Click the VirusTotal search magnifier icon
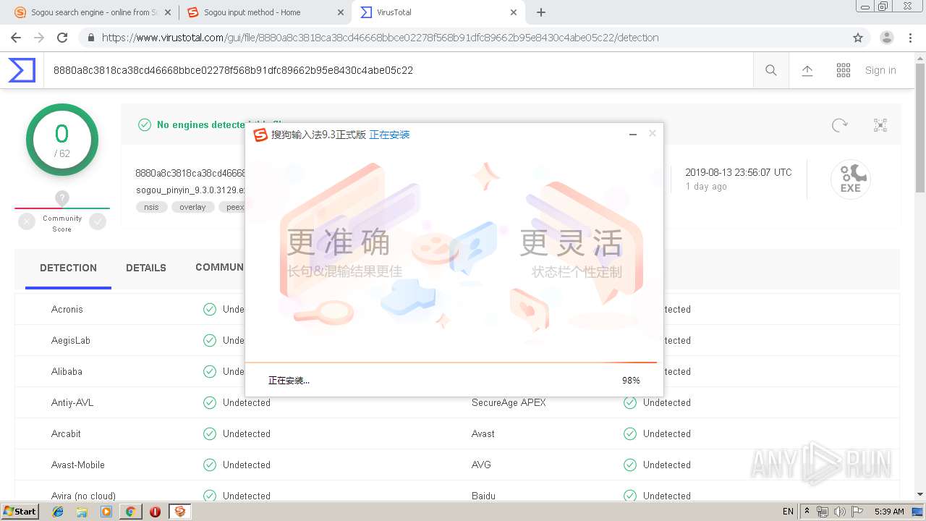 [x=771, y=70]
